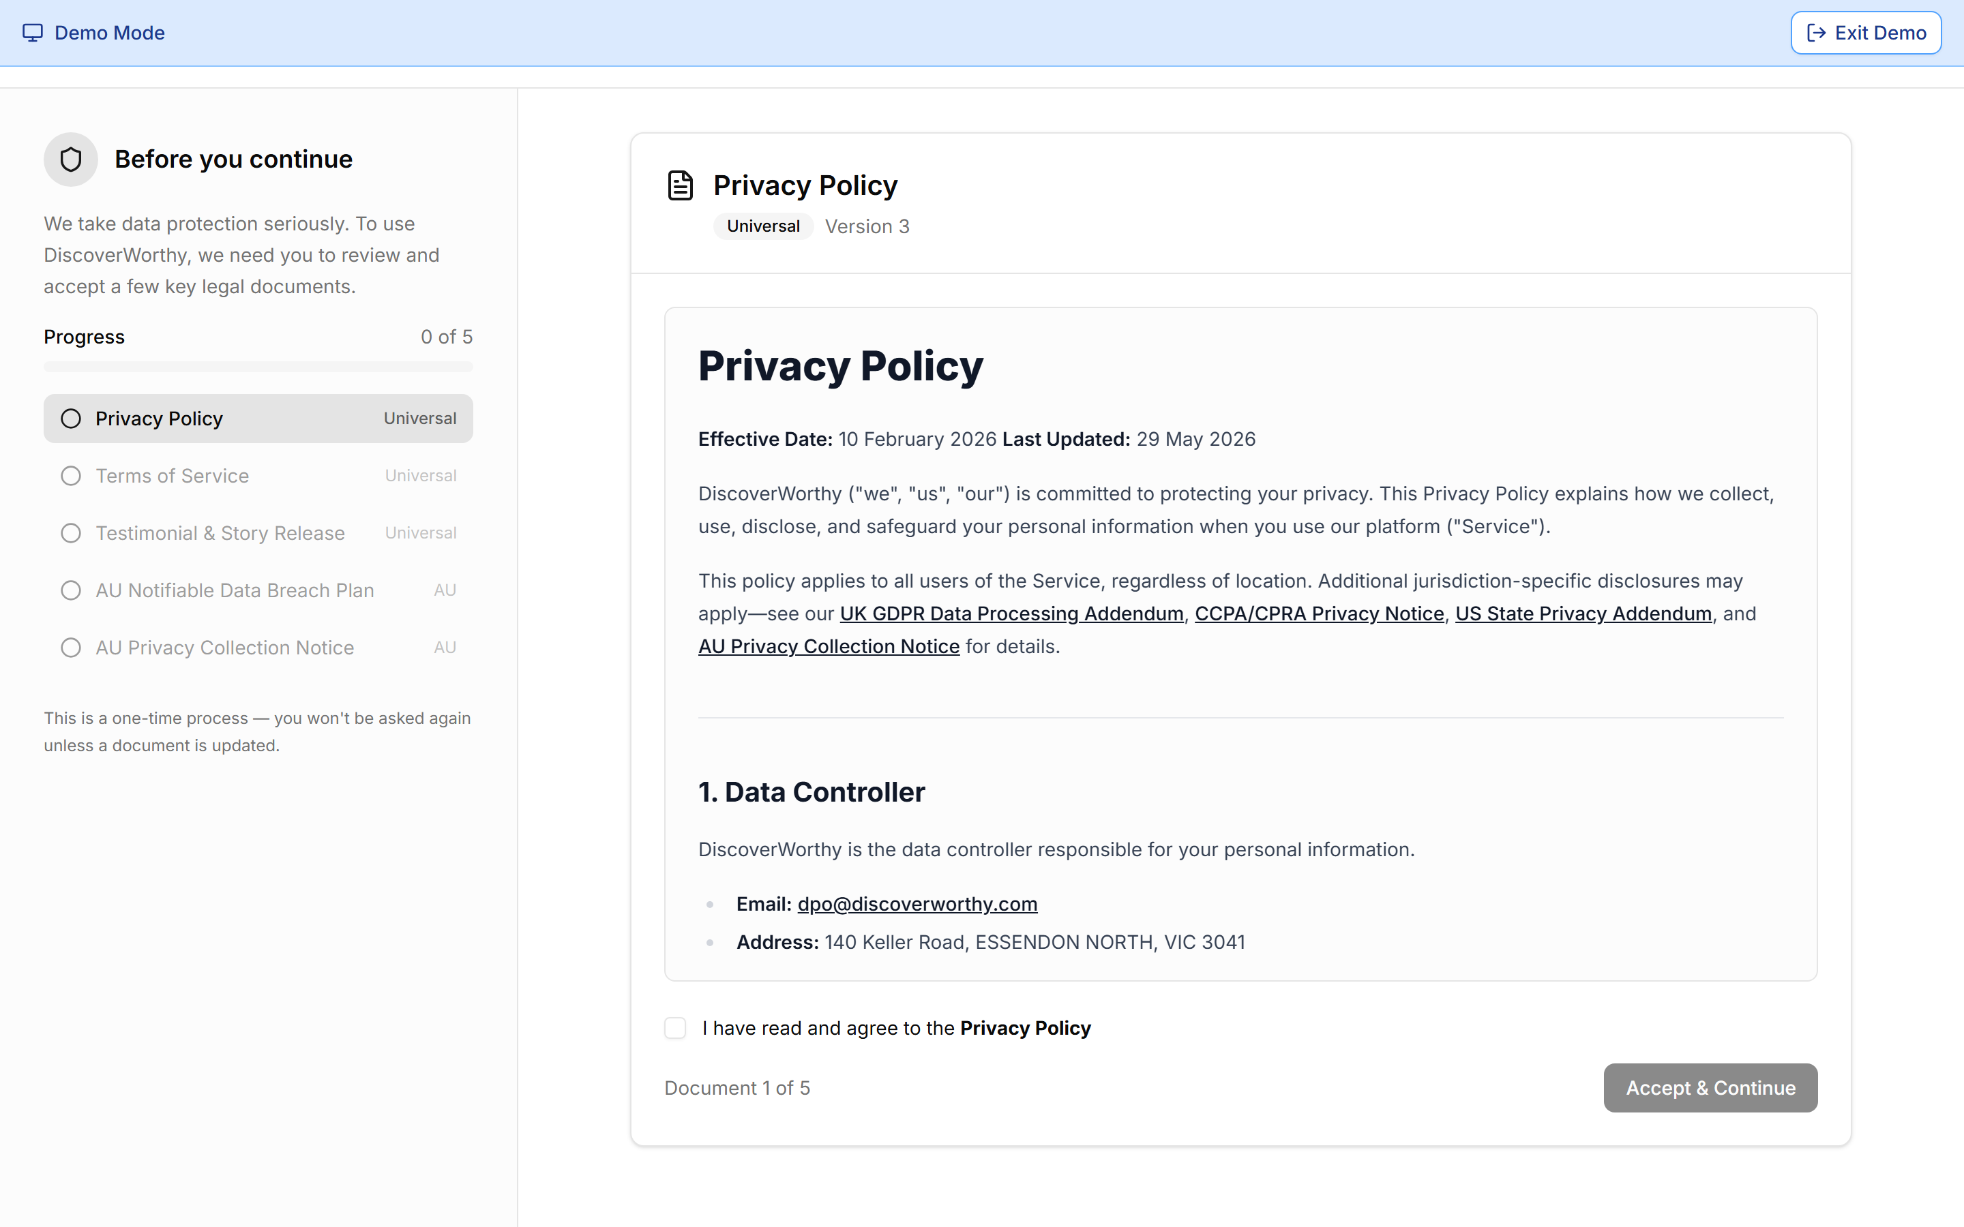Open AU Privacy Collection Notice in sidebar
This screenshot has height=1227, width=1964.
coord(258,648)
